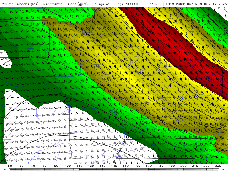The width and height of the screenshot is (228, 171).
Task: Click the "College of DuPage NEXLAB" label
Action: [x=115, y=4]
